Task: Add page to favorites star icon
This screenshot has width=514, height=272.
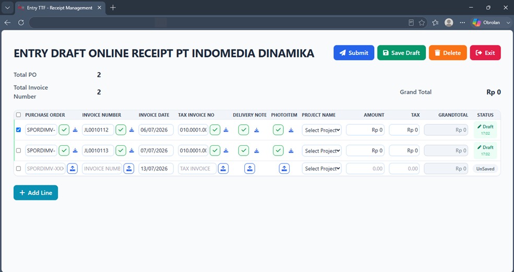Action: click(422, 22)
